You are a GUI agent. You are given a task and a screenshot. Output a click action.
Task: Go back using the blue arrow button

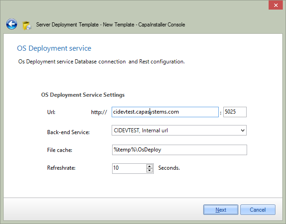click(12, 24)
